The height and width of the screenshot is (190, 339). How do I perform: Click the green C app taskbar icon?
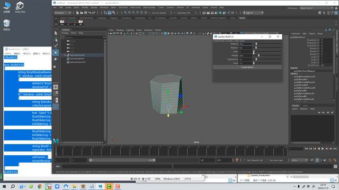(109, 186)
